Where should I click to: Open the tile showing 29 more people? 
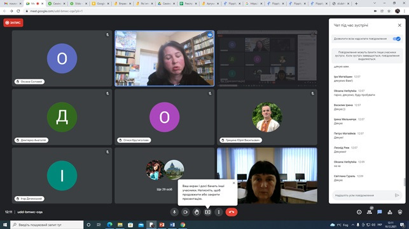point(165,176)
